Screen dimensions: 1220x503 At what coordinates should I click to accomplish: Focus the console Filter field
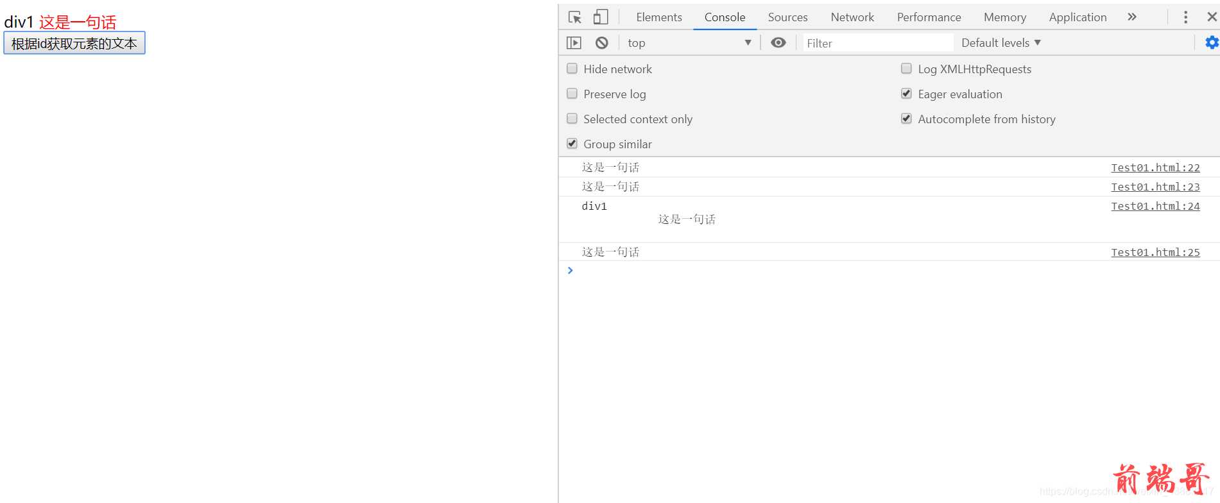tap(877, 43)
